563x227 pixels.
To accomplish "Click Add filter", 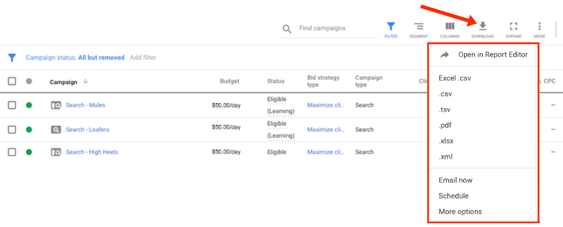I will point(143,57).
